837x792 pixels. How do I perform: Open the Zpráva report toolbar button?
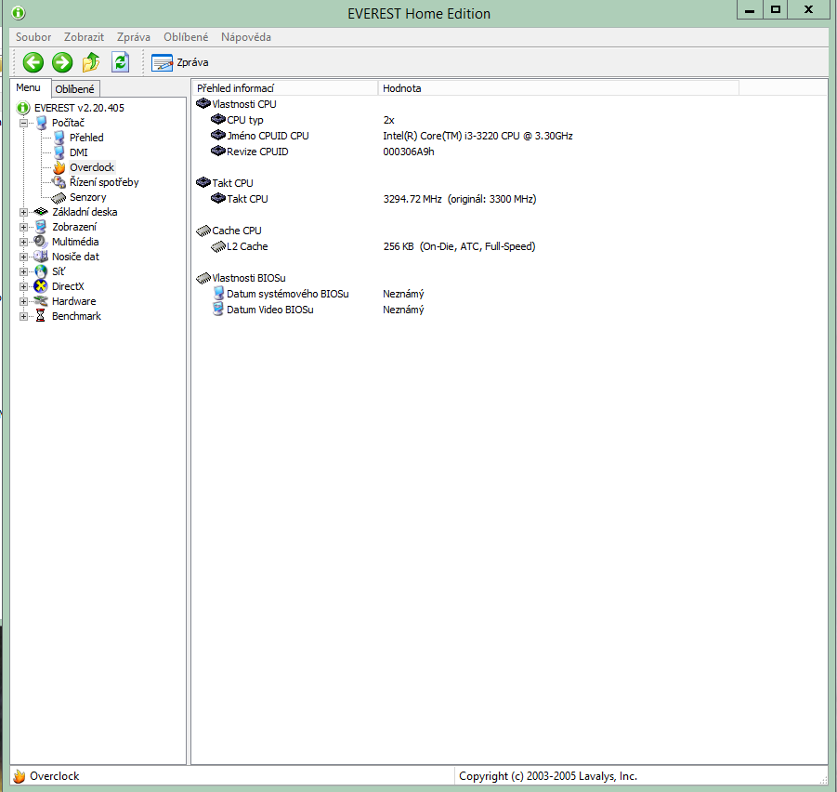[x=180, y=62]
